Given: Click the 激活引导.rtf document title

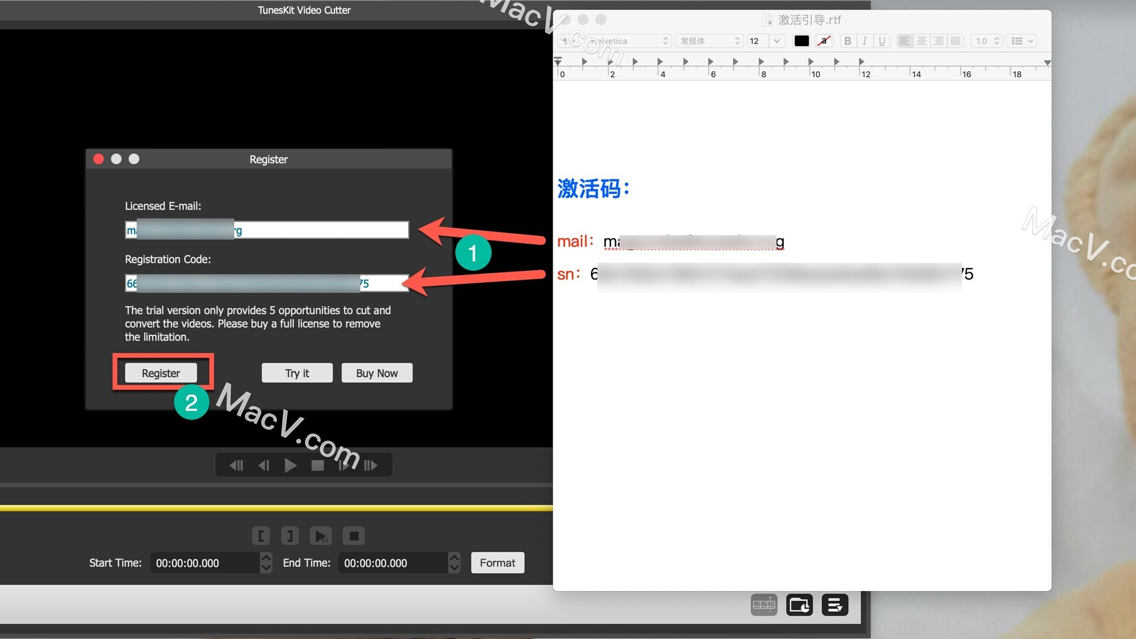Looking at the screenshot, I should point(809,20).
